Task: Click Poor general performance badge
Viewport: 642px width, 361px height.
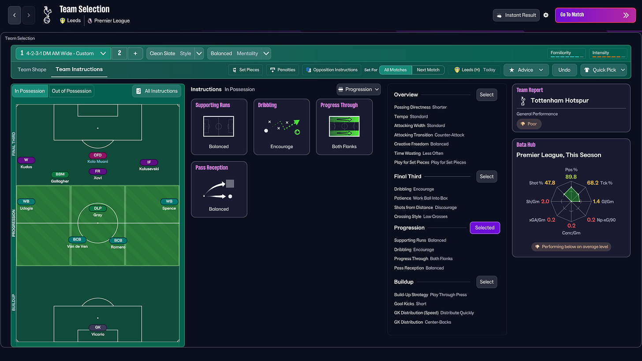Action: click(529, 124)
